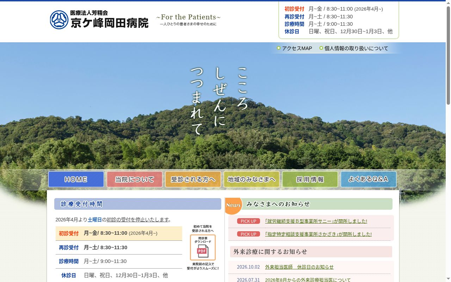
Task: Click the For the Patients tagline
Action: (x=189, y=17)
